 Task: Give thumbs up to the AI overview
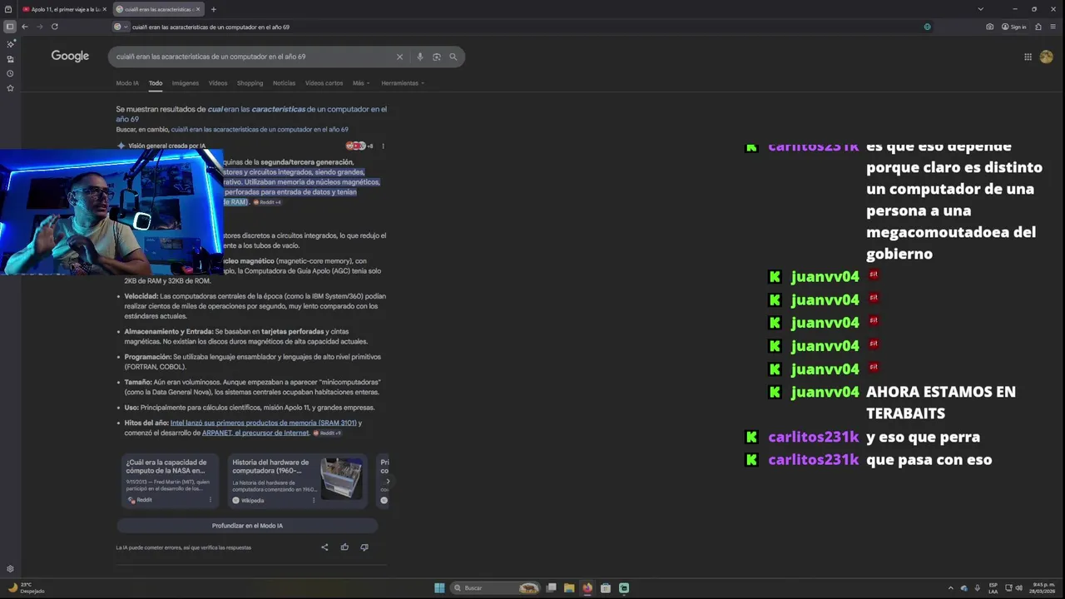pyautogui.click(x=344, y=547)
